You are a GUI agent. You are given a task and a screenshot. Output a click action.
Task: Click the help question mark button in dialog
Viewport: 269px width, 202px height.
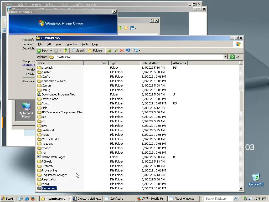click(x=152, y=21)
